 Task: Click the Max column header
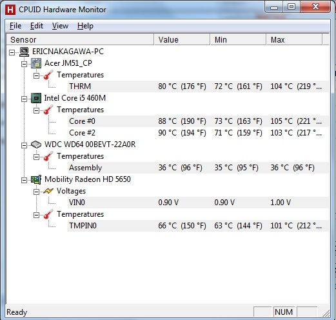click(294, 39)
